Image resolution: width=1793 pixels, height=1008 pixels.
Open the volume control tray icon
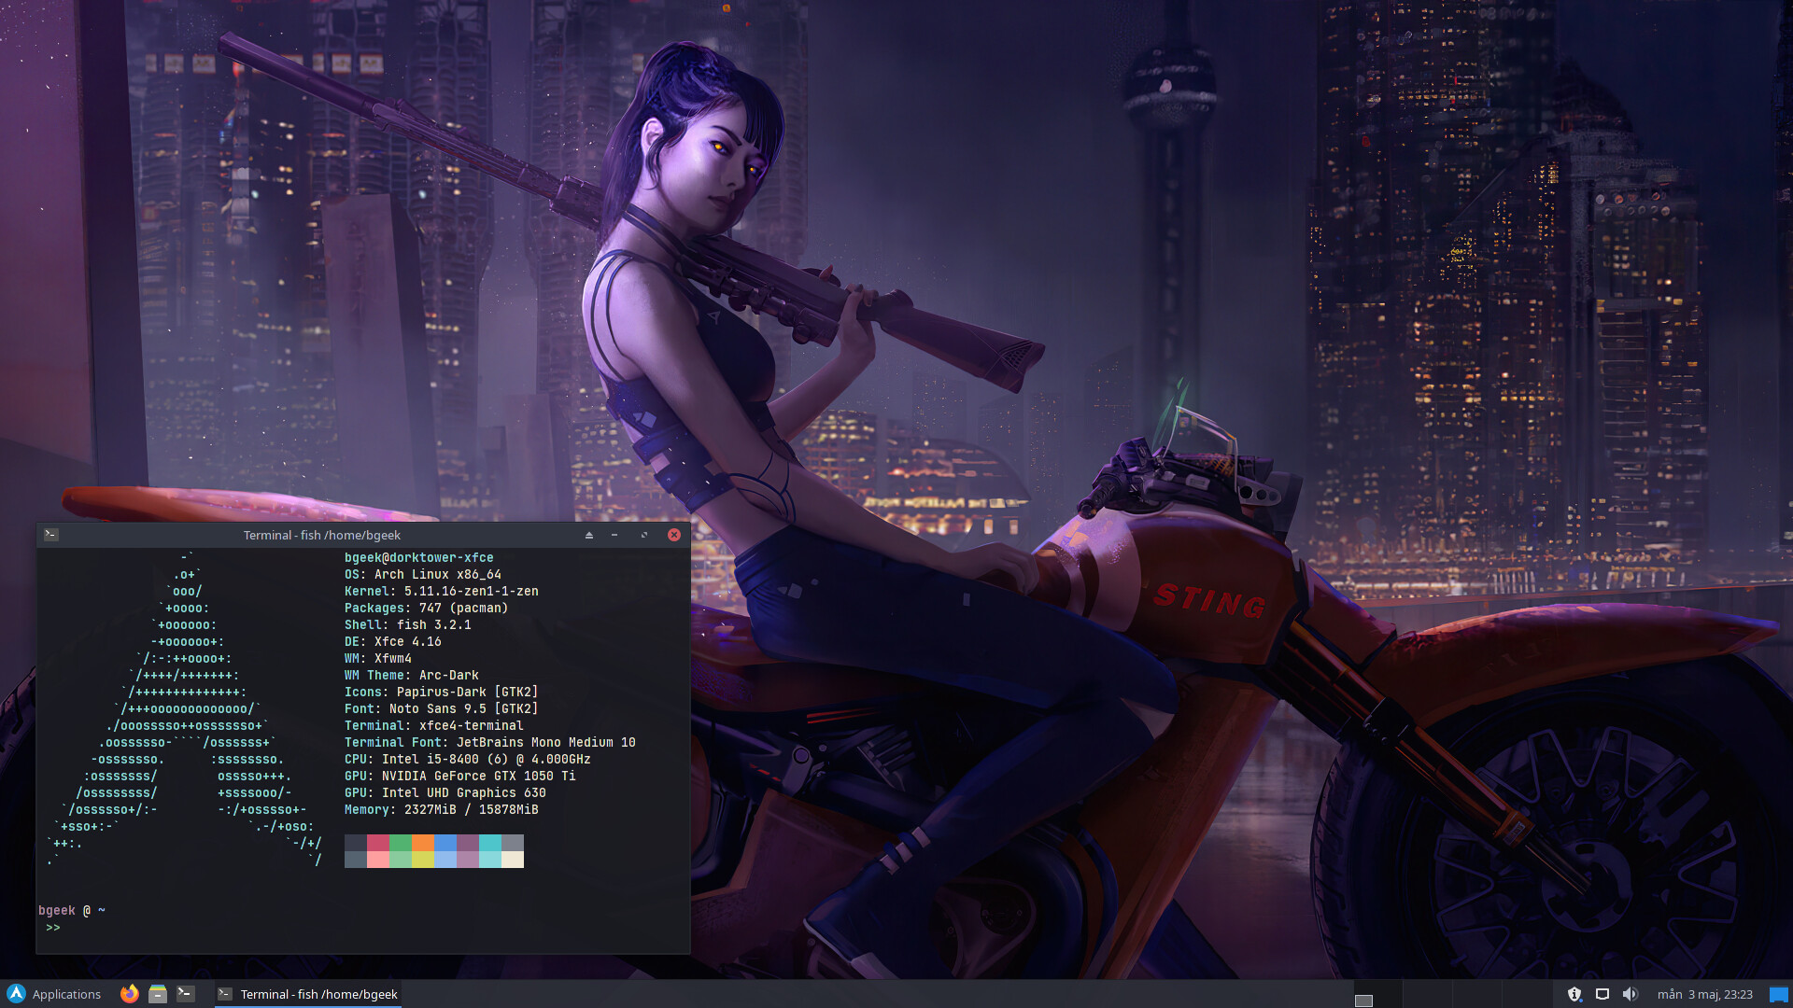point(1631,994)
